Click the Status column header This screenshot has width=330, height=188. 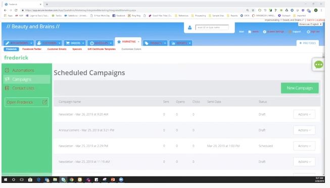pyautogui.click(x=263, y=102)
